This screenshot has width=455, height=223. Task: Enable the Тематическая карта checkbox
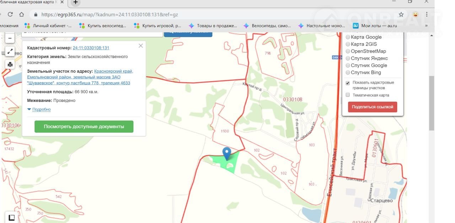[x=348, y=95]
